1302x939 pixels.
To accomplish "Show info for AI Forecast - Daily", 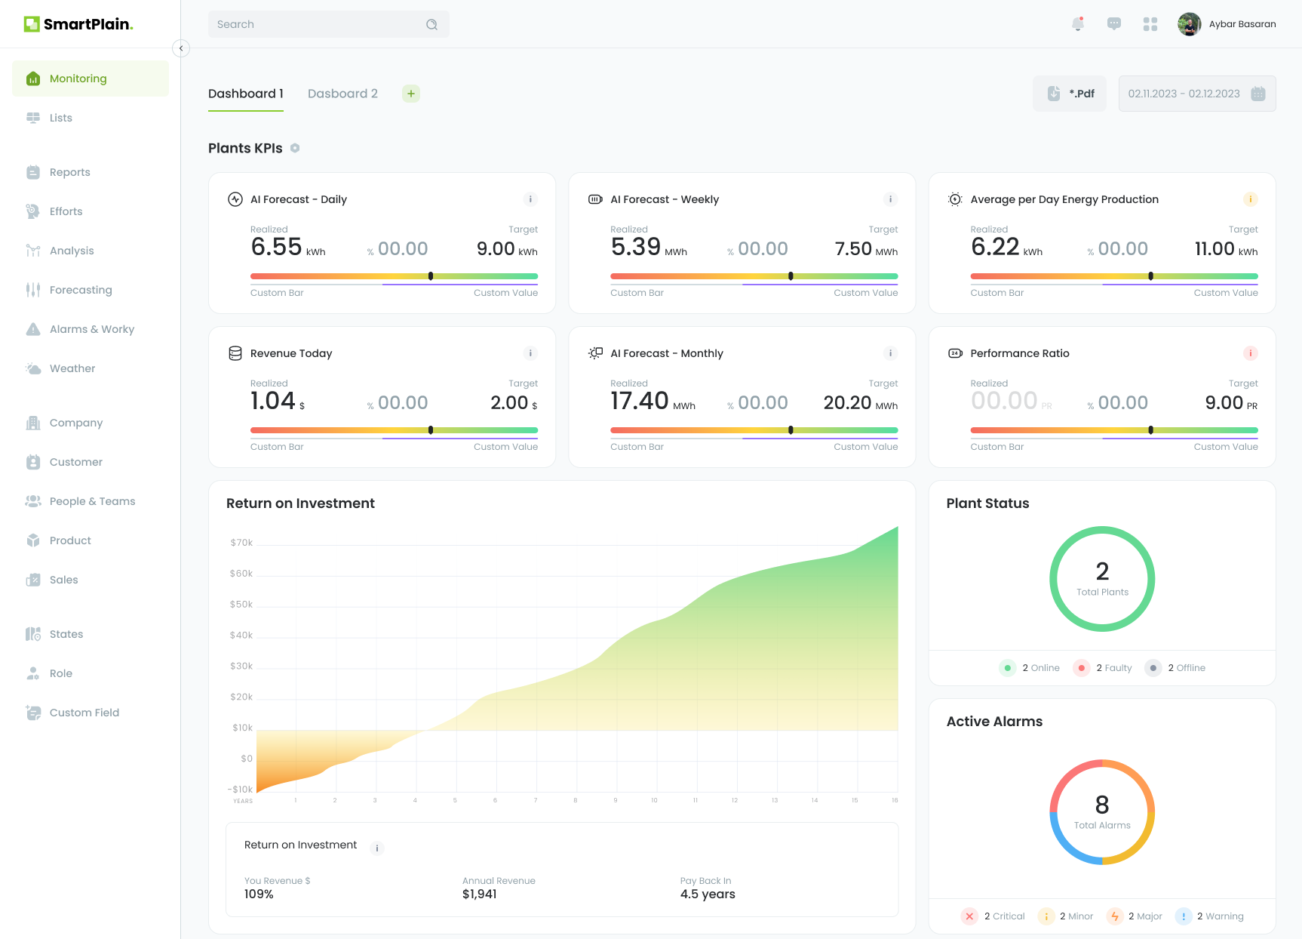I will click(530, 199).
